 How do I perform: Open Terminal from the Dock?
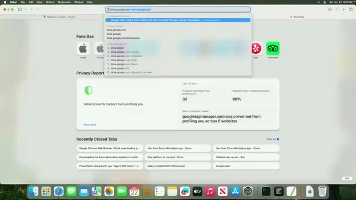[266, 191]
